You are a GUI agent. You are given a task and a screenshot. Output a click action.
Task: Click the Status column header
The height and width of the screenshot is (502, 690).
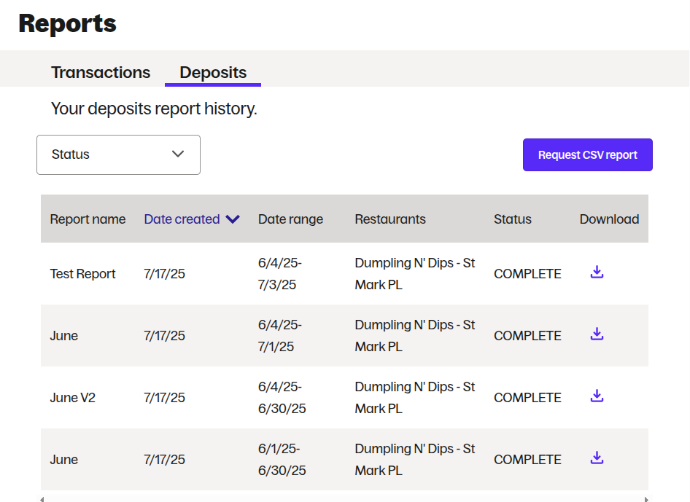point(513,219)
